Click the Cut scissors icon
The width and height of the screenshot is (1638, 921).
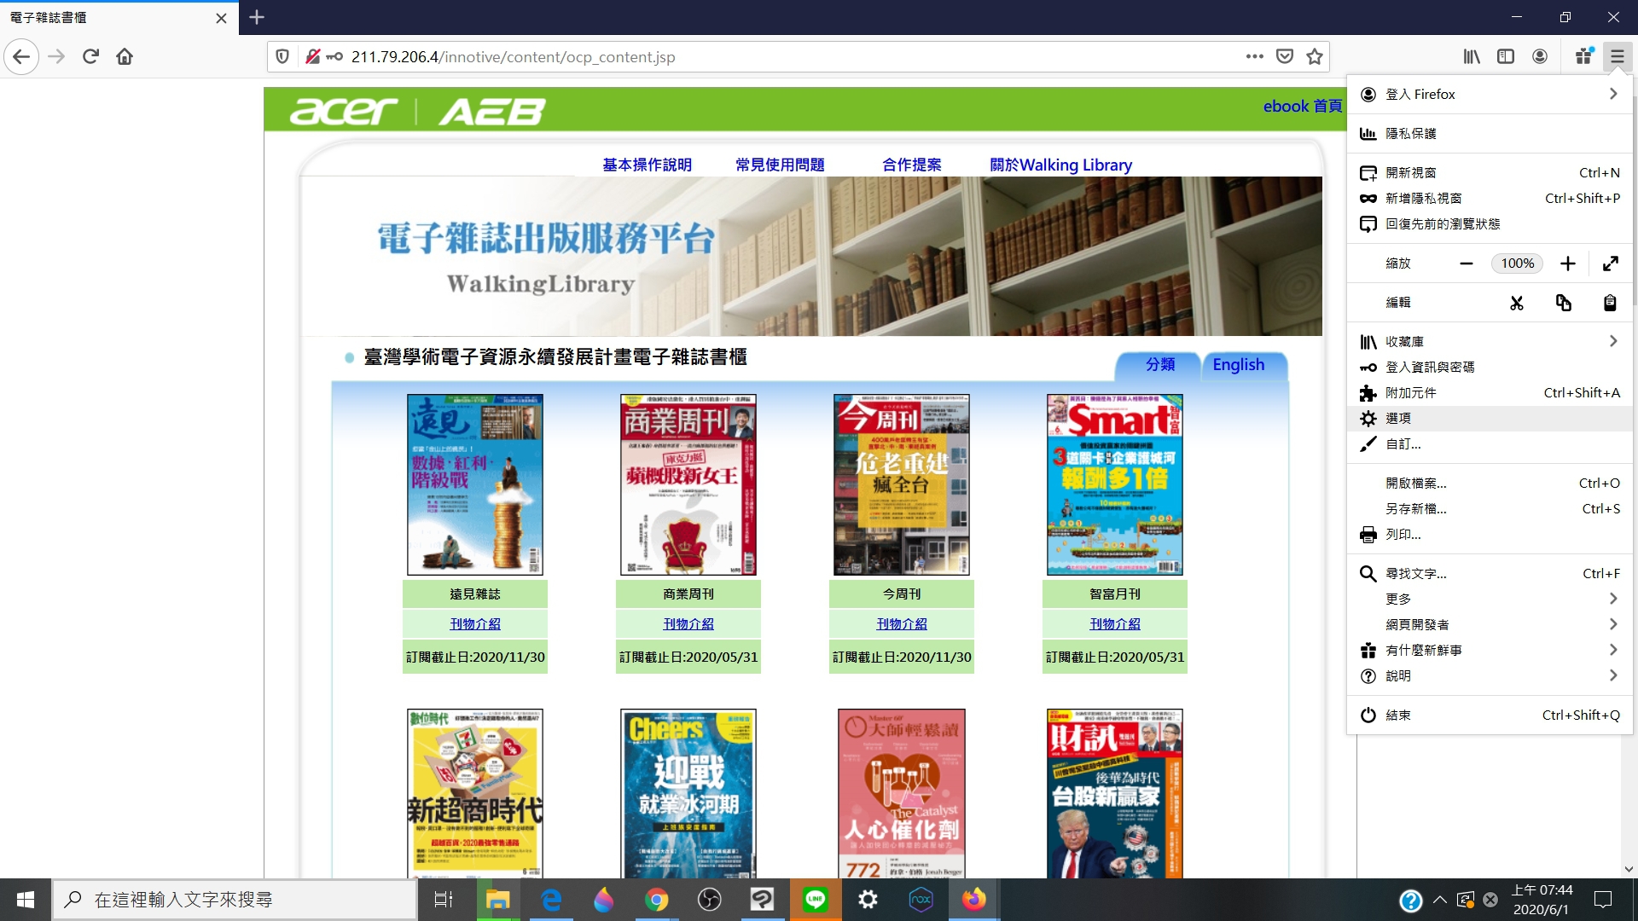coord(1517,303)
